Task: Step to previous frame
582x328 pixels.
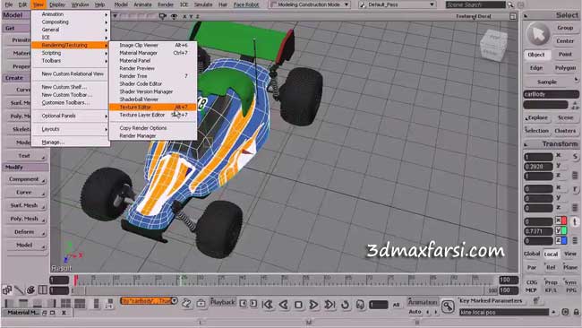Action: coord(244,304)
